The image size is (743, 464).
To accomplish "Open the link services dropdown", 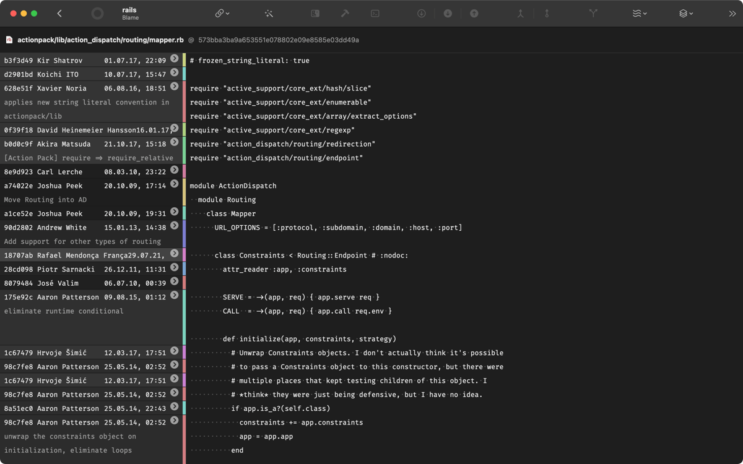I will [222, 14].
